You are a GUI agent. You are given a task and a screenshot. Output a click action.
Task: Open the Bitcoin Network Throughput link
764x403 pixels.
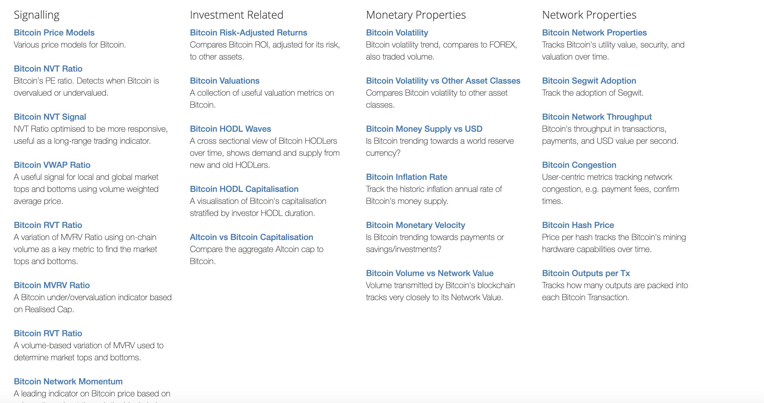pos(597,117)
